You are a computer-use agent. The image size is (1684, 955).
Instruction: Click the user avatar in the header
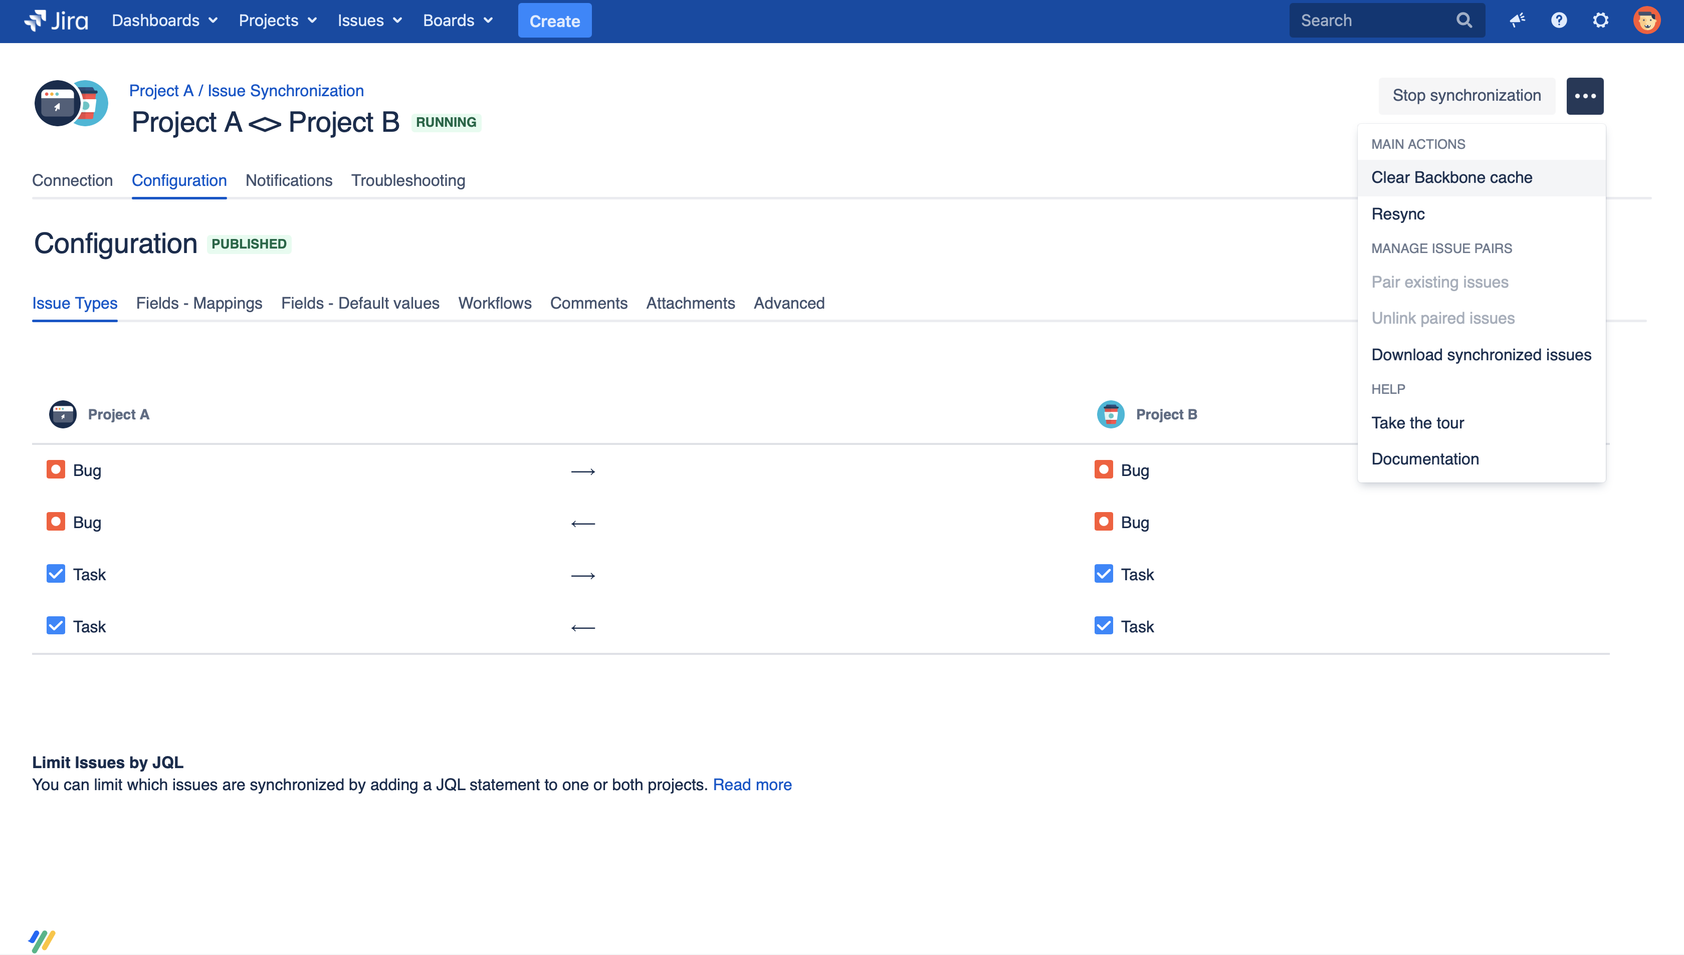(x=1646, y=21)
